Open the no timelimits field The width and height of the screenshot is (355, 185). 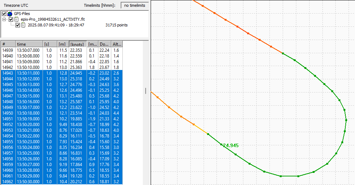(x=134, y=5)
